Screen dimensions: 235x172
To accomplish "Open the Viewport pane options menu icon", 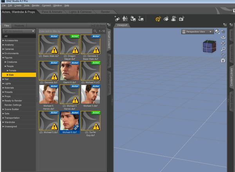I will [x=225, y=25].
